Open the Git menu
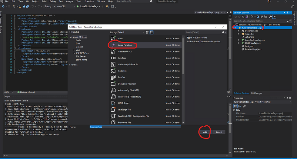Viewport: 297px width, 159px height. click(x=28, y=1)
